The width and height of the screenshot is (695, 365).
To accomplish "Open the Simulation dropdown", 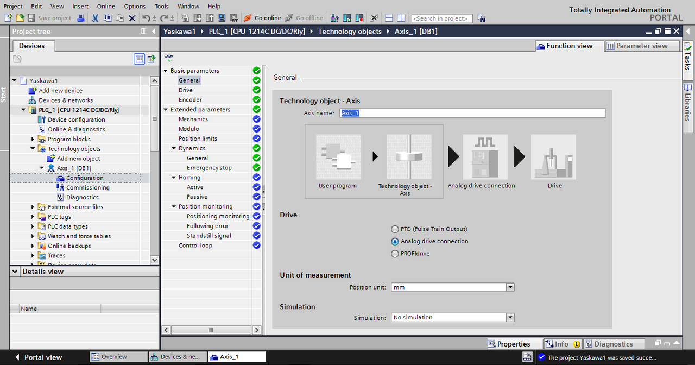I will 510,317.
